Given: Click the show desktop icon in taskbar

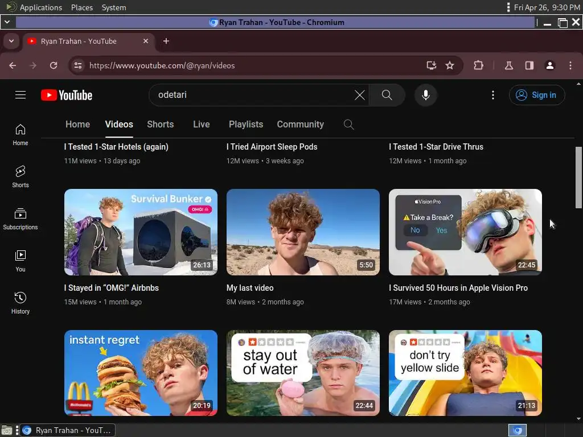Looking at the screenshot, I should click(7, 430).
